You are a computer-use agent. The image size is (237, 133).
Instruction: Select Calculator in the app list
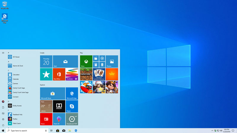[16, 75]
